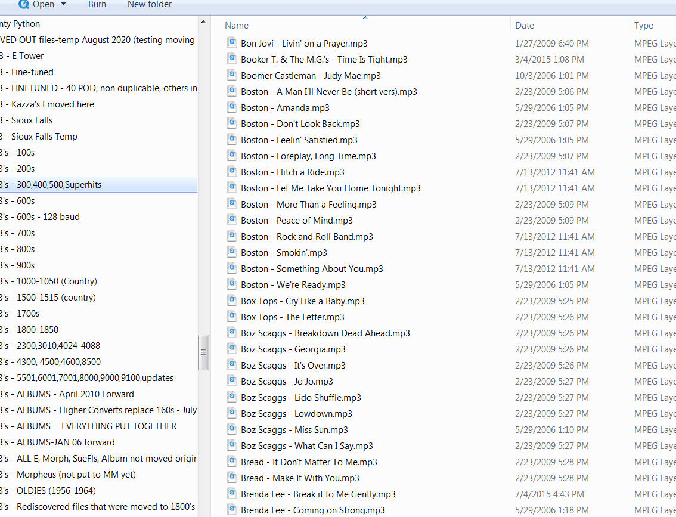Screen dimensions: 676x517
Task: Sort files by the Type column header
Action: (x=644, y=26)
